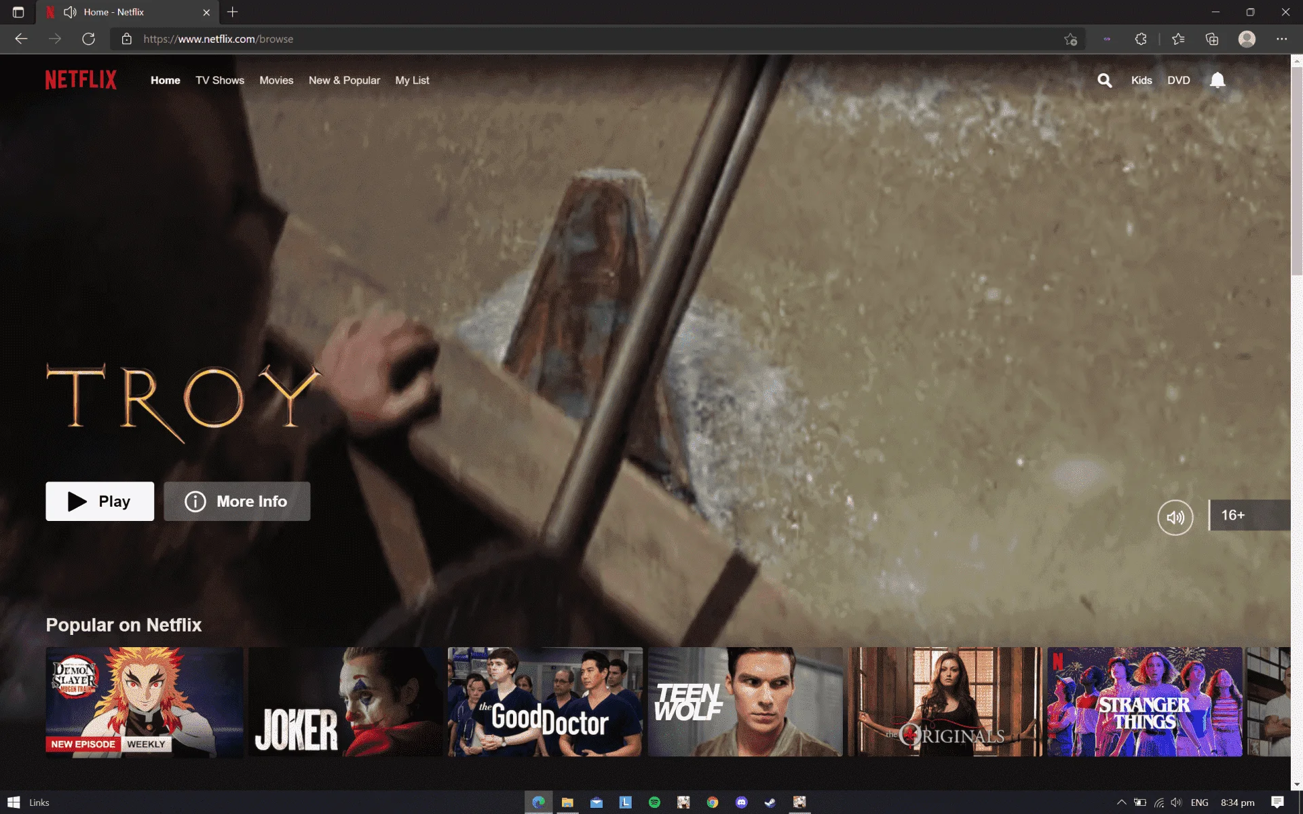Open the Netflix search icon
This screenshot has width=1303, height=814.
tap(1105, 81)
